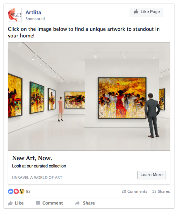Click the thumbs-up icon in Like Page
178x216 pixels.
pyautogui.click(x=136, y=12)
